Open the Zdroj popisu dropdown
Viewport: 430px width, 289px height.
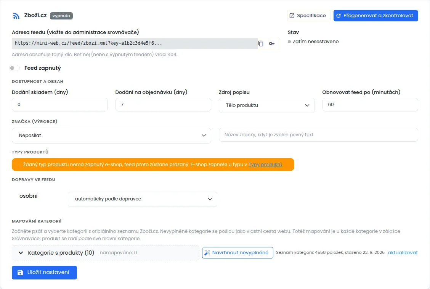point(266,105)
